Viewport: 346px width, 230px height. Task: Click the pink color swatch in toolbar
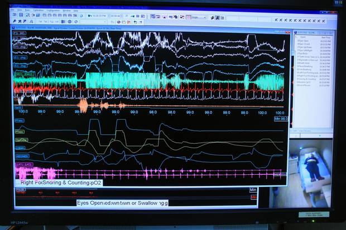click(x=189, y=17)
